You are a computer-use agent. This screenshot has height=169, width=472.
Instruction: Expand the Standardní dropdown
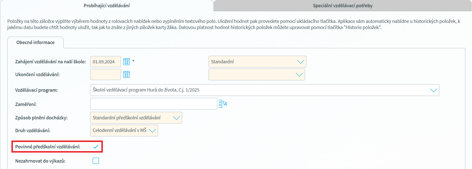tap(301, 62)
